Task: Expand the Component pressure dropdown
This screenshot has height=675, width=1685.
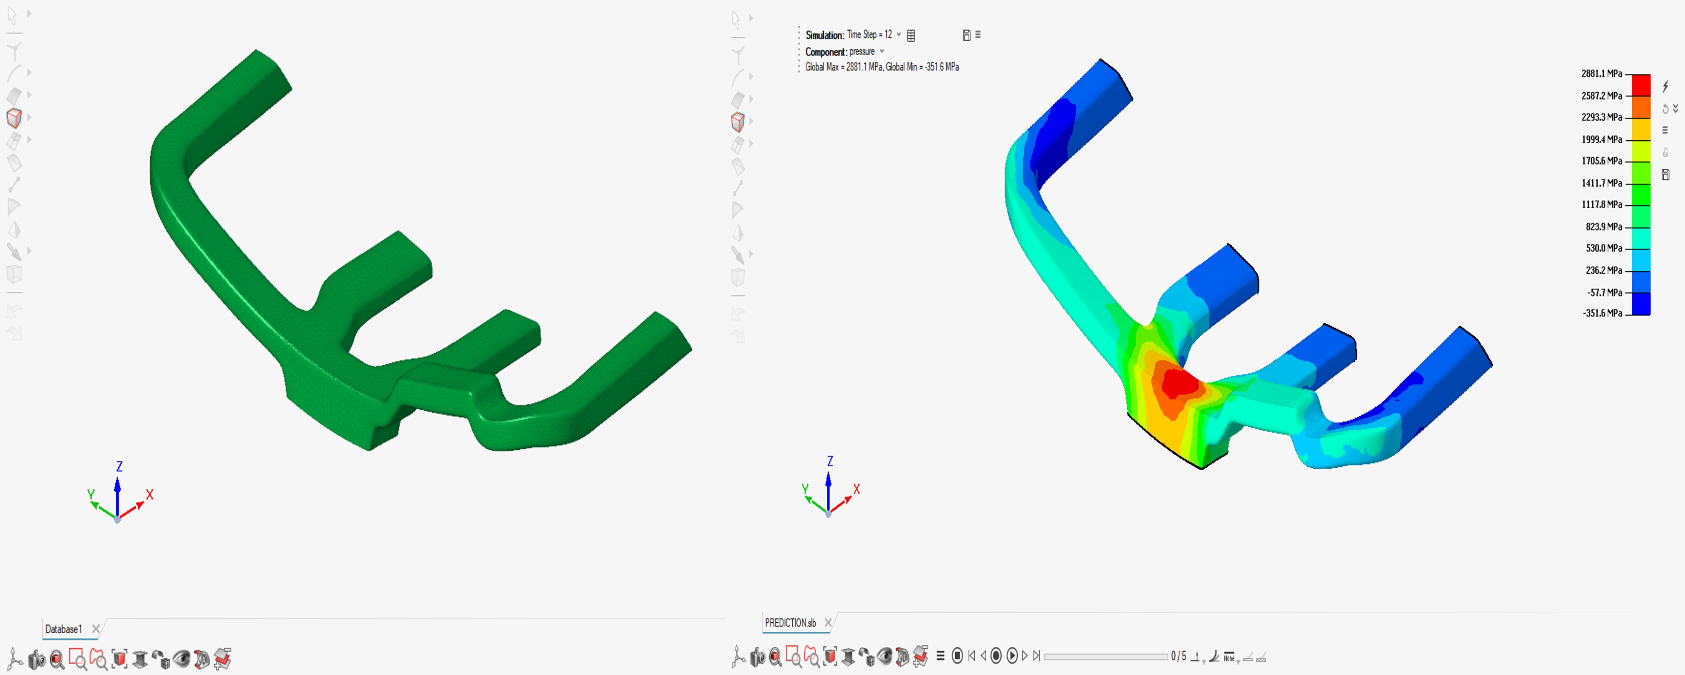Action: pyautogui.click(x=882, y=51)
